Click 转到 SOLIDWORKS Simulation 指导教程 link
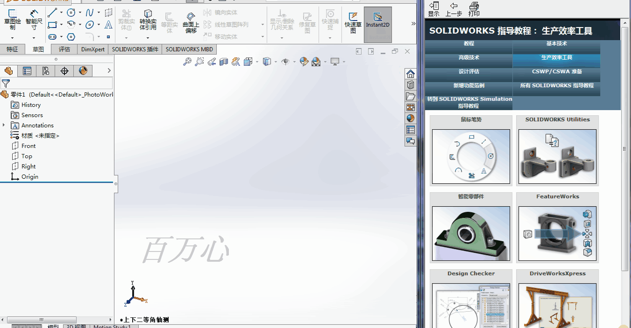This screenshot has height=328, width=631. [x=469, y=102]
